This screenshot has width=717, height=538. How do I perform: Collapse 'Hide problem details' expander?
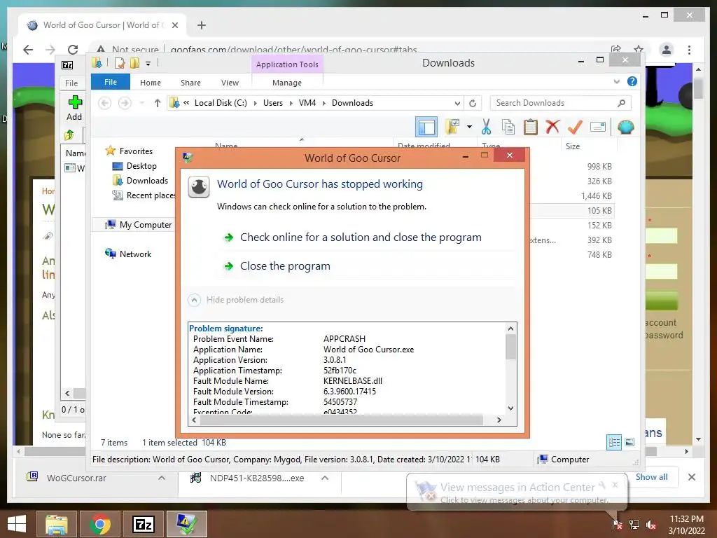236,300
